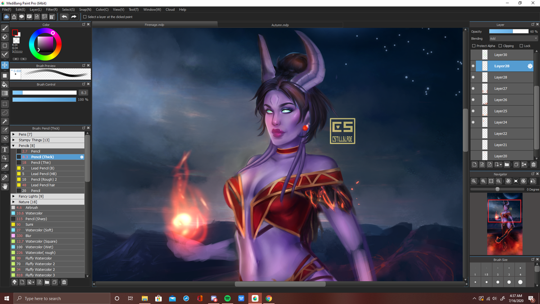This screenshot has width=540, height=304.
Task: Open the Window menu
Action: (153, 9)
